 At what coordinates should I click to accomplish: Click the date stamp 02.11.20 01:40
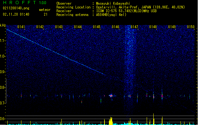click(16, 14)
